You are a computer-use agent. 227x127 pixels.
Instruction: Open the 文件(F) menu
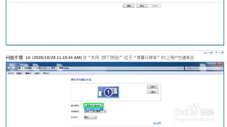[x=11, y=74]
